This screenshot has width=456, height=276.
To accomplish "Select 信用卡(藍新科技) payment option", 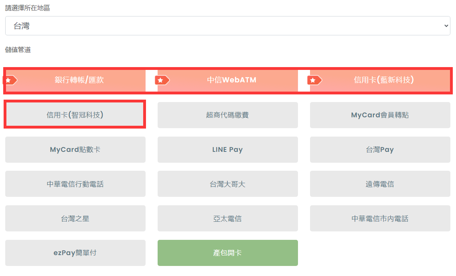I will (x=380, y=80).
